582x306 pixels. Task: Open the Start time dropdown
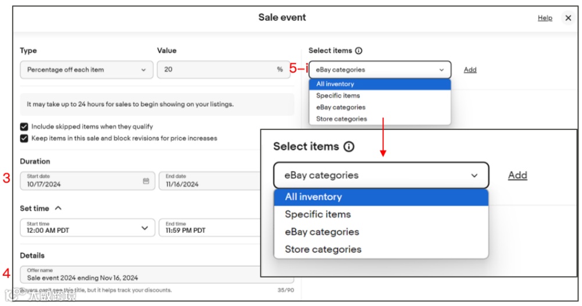(x=87, y=228)
